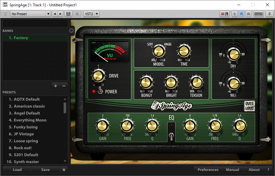Viewport: 275px width, 176px height.
Task: Delete preset with X icon
Action: pyautogui.click(x=77, y=14)
